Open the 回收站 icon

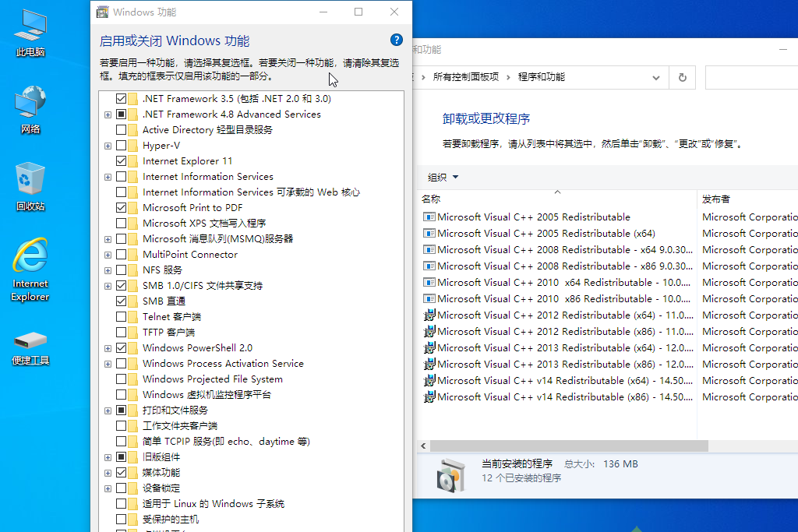(29, 179)
